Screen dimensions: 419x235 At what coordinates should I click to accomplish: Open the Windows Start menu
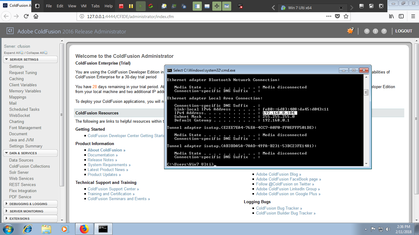click(8, 229)
